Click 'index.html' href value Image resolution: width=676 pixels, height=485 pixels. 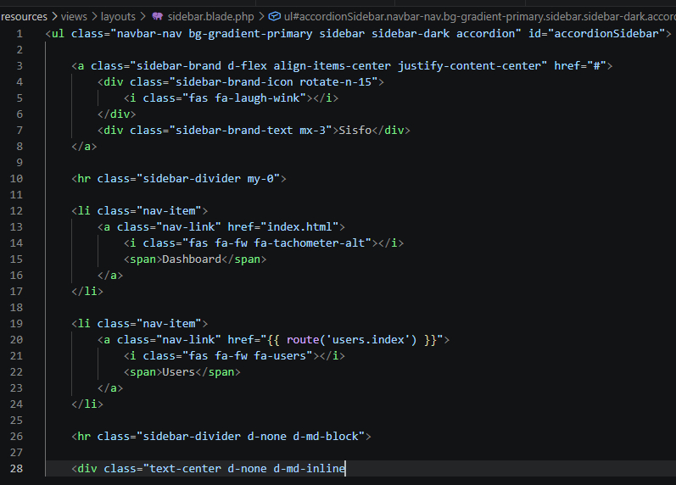(299, 226)
